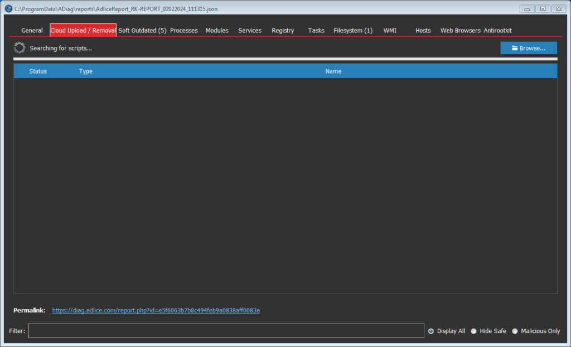
Task: View the Filesystem (1) tab
Action: point(353,31)
